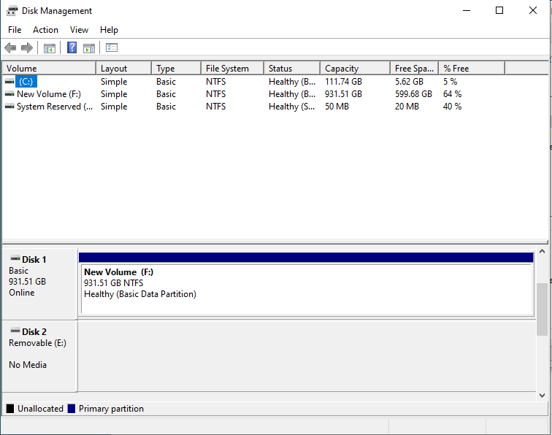Image resolution: width=552 pixels, height=435 pixels.
Task: Click the Forward arrow toolbar icon
Action: 27,48
